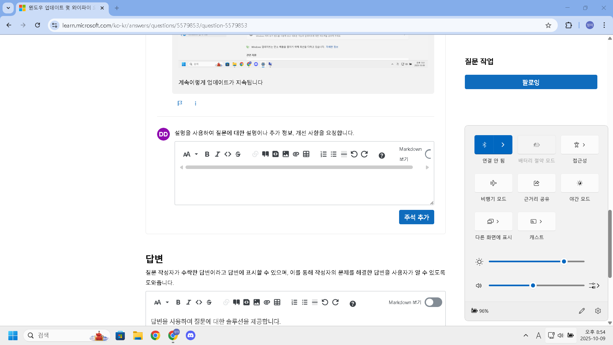The width and height of the screenshot is (613, 345).
Task: Expand the project to another screen tile
Action: click(x=493, y=221)
